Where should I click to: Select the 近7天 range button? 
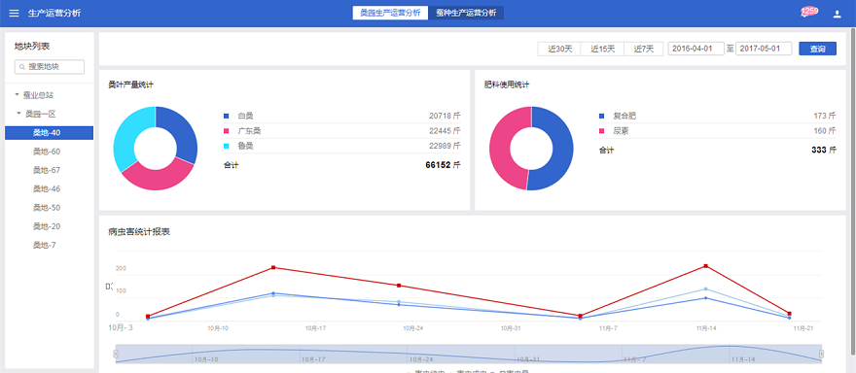[x=644, y=49]
